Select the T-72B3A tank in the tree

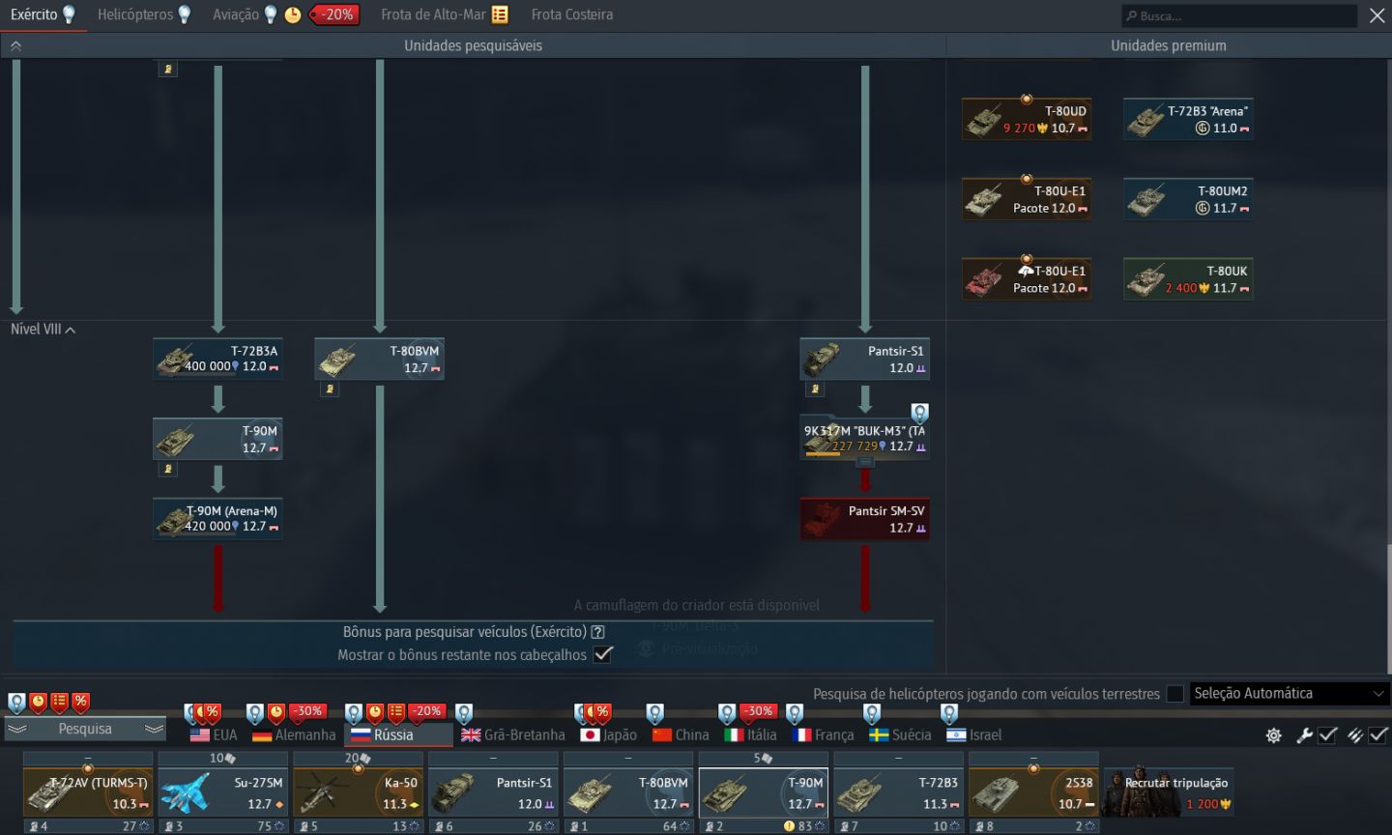tap(217, 359)
